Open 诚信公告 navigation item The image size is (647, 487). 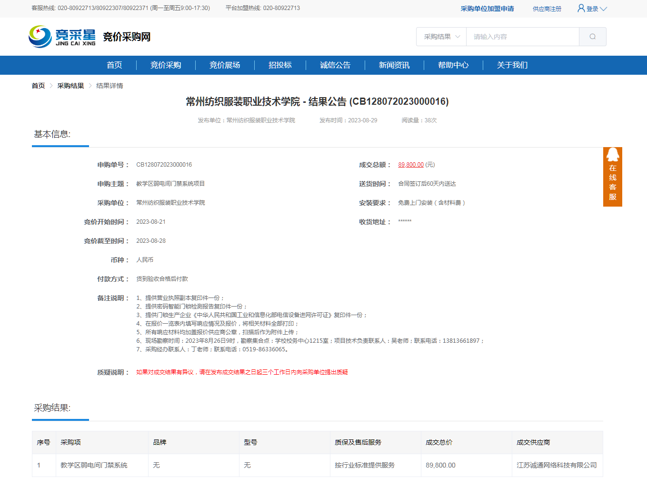(335, 65)
